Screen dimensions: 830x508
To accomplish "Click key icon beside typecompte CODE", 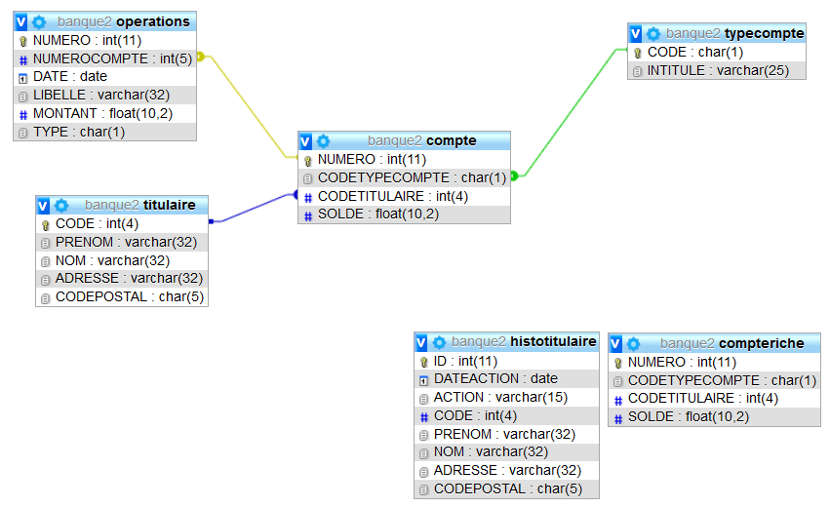I will tap(638, 53).
